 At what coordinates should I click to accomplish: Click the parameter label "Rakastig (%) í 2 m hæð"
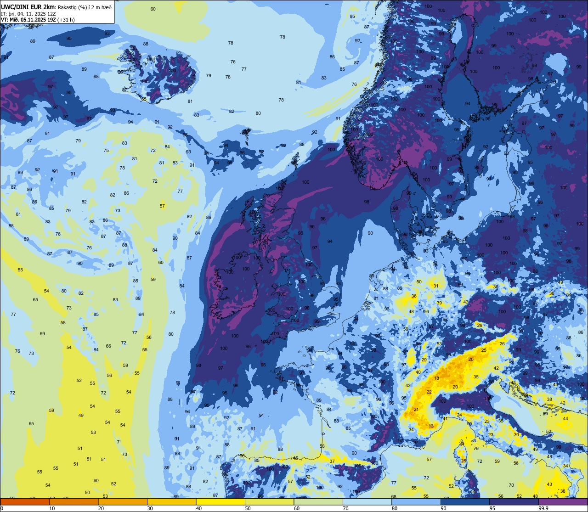(84, 7)
